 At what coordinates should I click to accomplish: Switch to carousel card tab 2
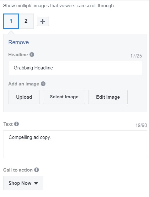(26, 21)
